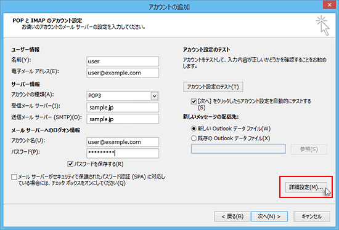Open 詳細設定(M)... settings button

[306, 188]
